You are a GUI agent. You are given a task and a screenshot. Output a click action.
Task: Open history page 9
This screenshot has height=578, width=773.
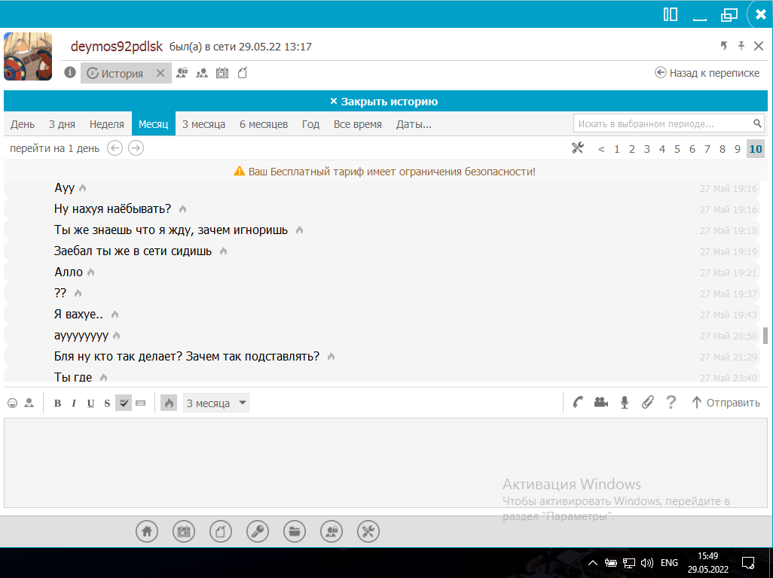[738, 149]
